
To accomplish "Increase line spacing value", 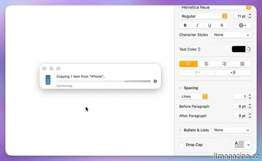I will pos(250,95).
